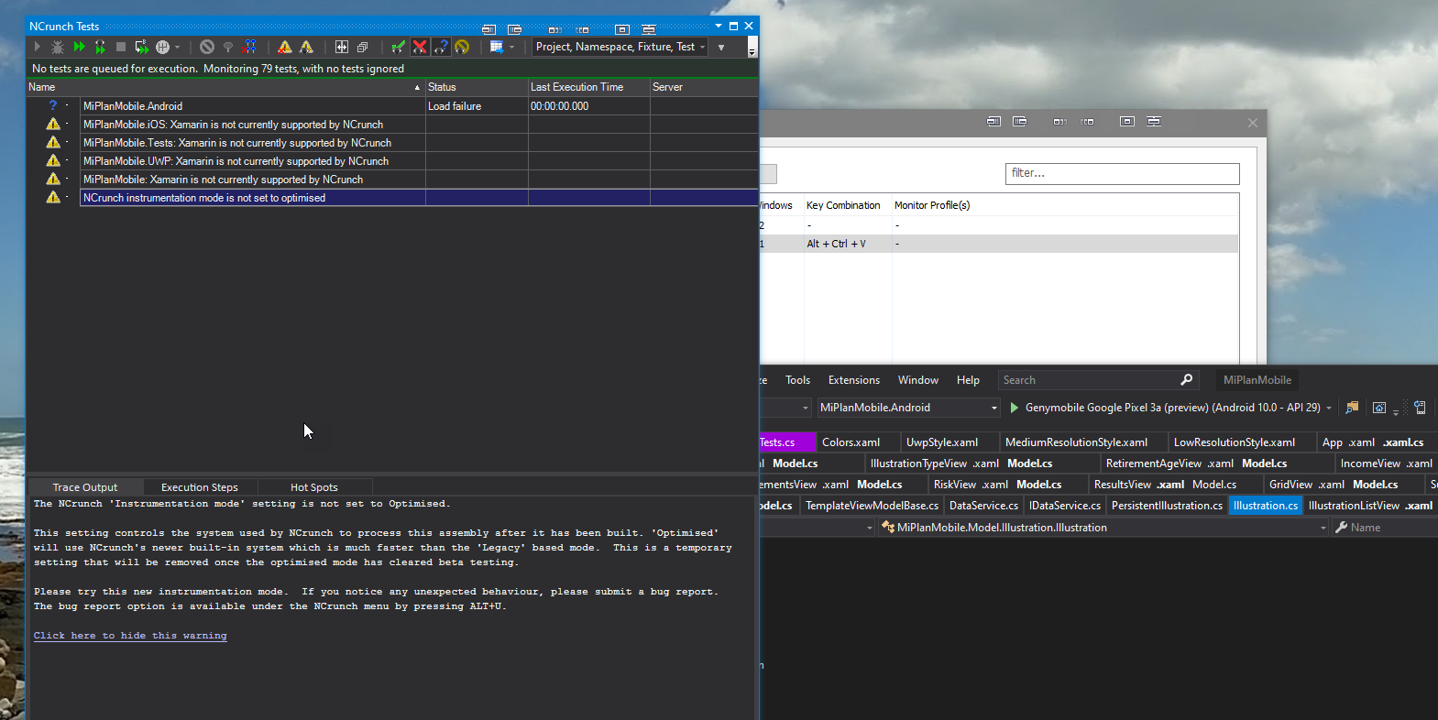Click the expand all tree nodes icon
Screen dimensions: 1438x720
[341, 47]
